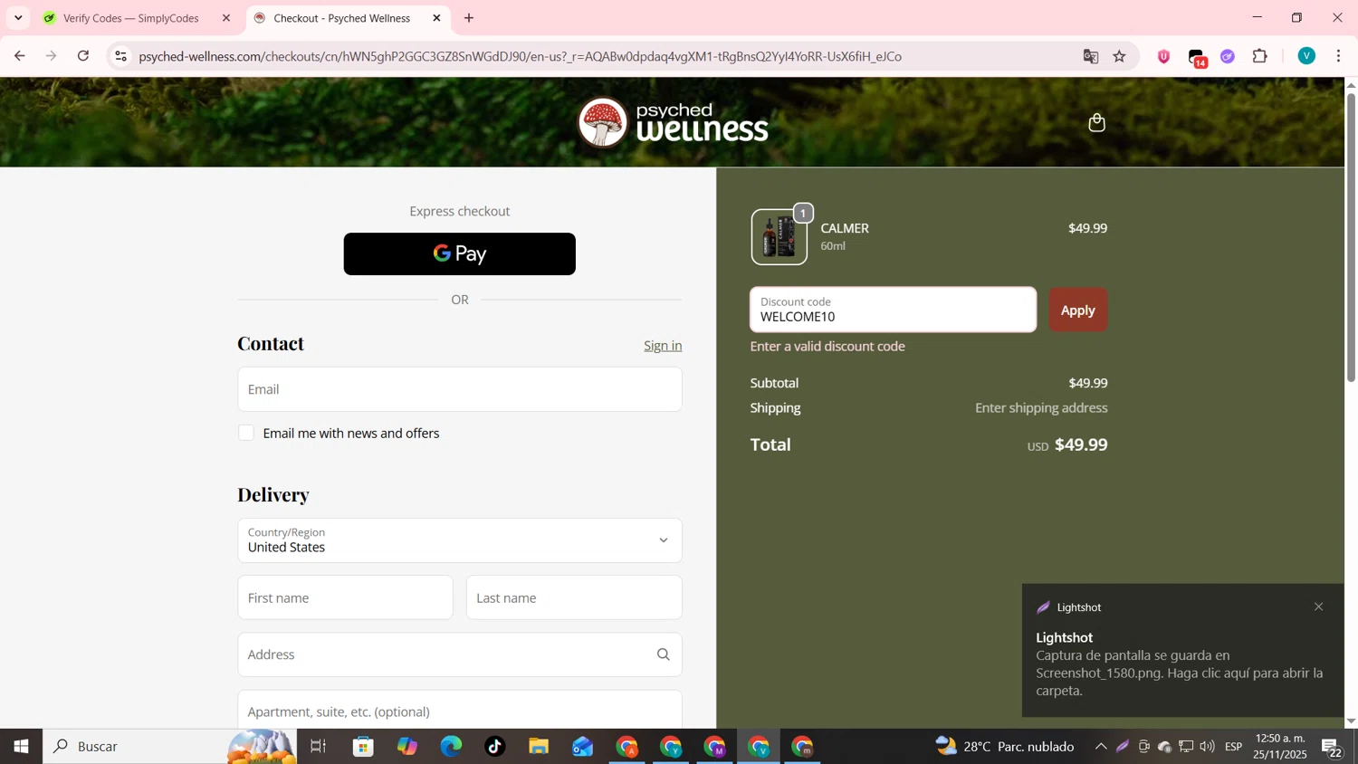Click the Total $49.99 amount
This screenshot has height=764, width=1358.
pos(1081,444)
